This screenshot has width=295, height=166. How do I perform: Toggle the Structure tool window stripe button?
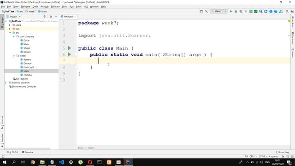pyautogui.click(x=2, y=122)
